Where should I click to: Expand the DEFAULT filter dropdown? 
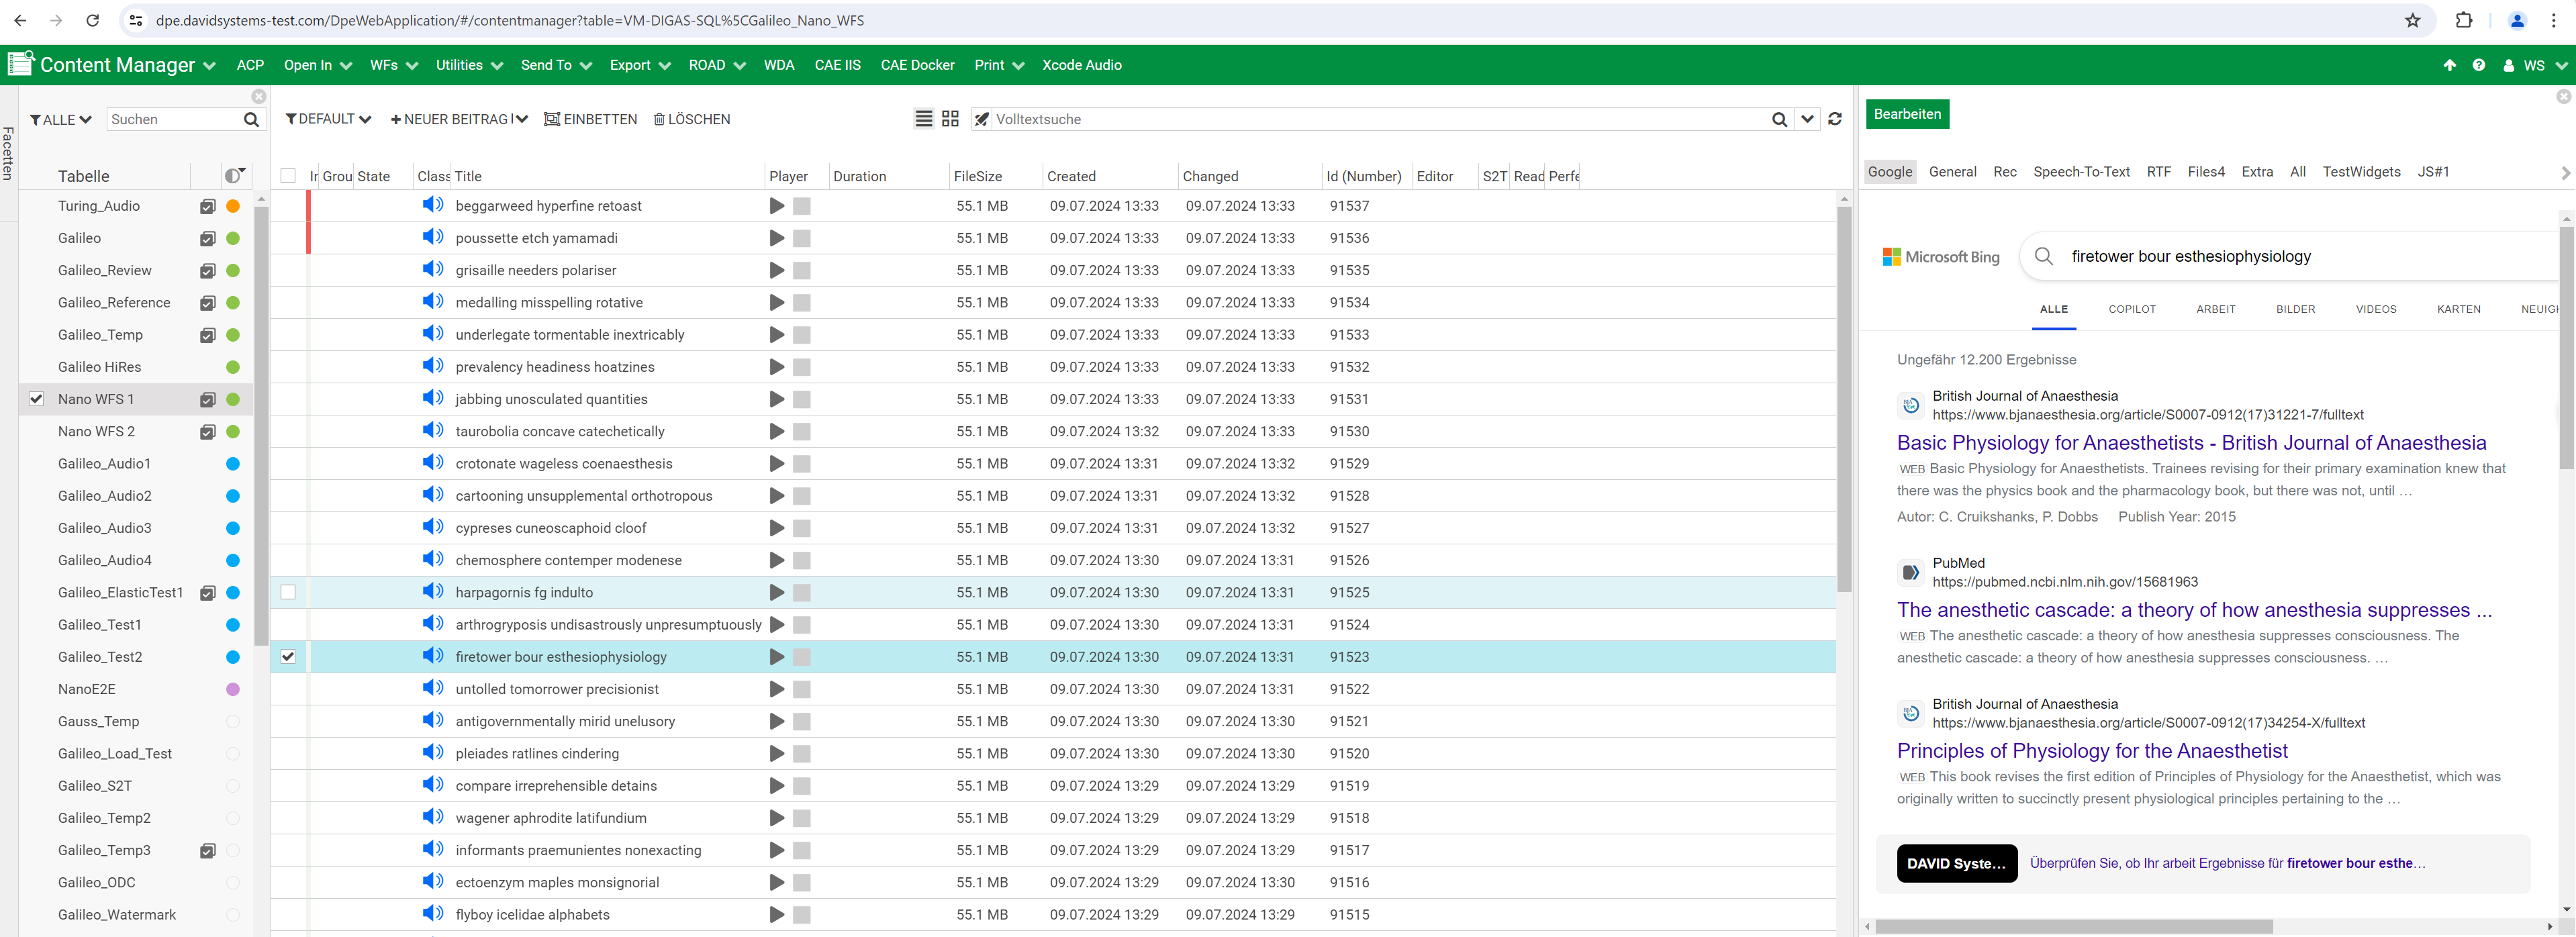coord(328,119)
